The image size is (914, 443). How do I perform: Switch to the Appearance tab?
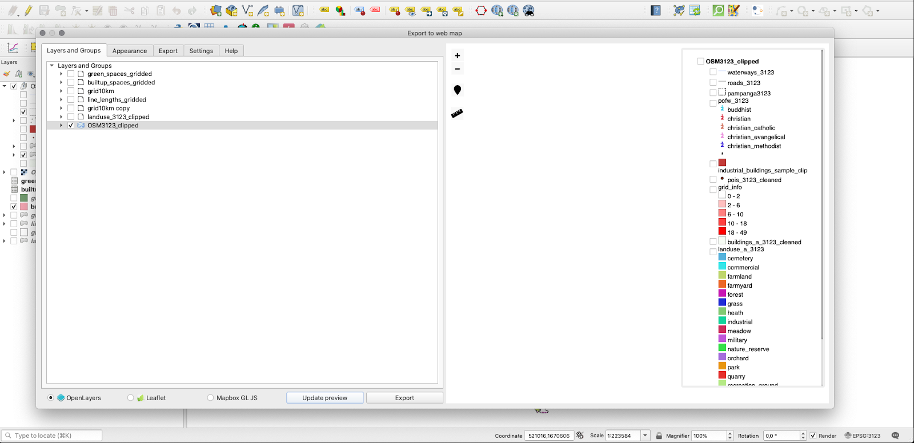pyautogui.click(x=130, y=51)
